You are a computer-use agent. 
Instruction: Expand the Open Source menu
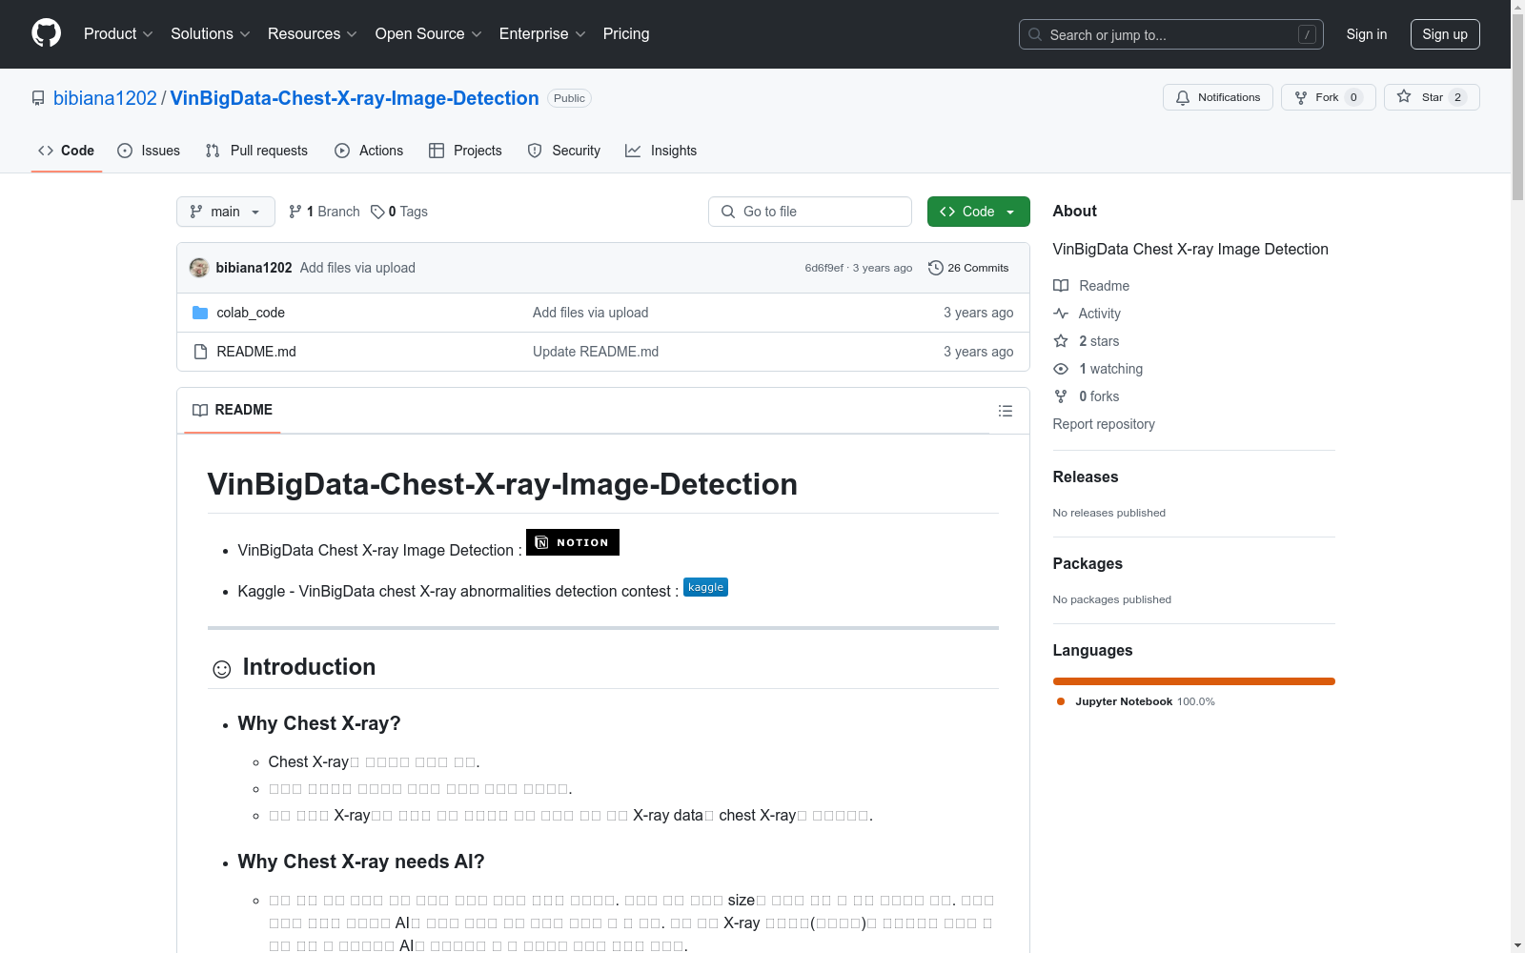tap(429, 33)
